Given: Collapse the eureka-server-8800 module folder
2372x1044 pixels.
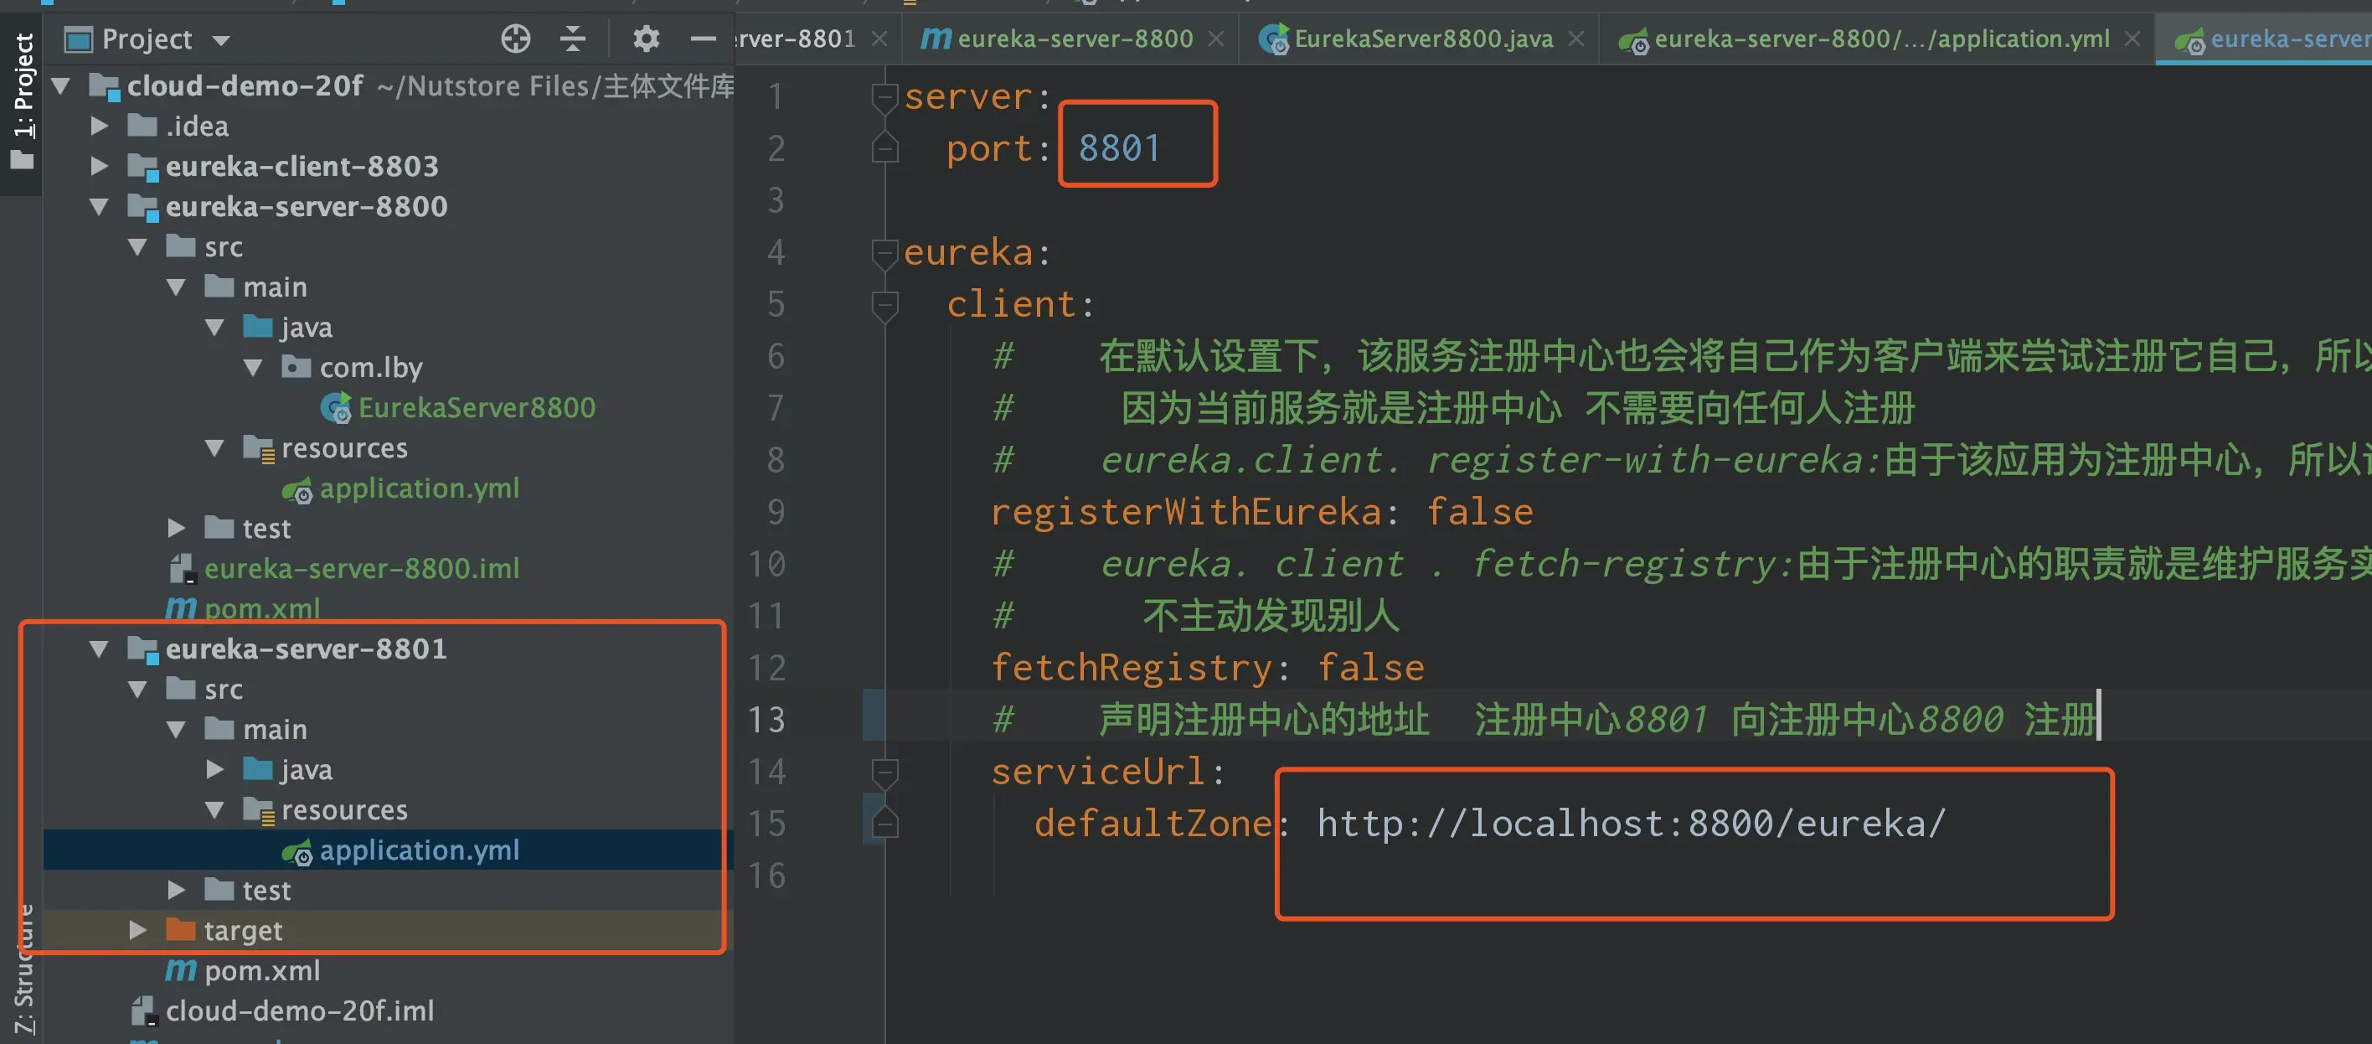Looking at the screenshot, I should click(x=100, y=206).
